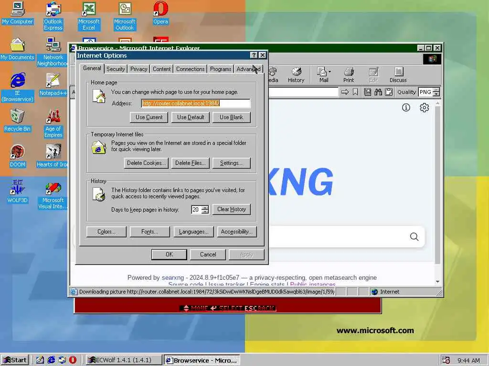Launch Notepad++ desktop shortcut

[53, 85]
